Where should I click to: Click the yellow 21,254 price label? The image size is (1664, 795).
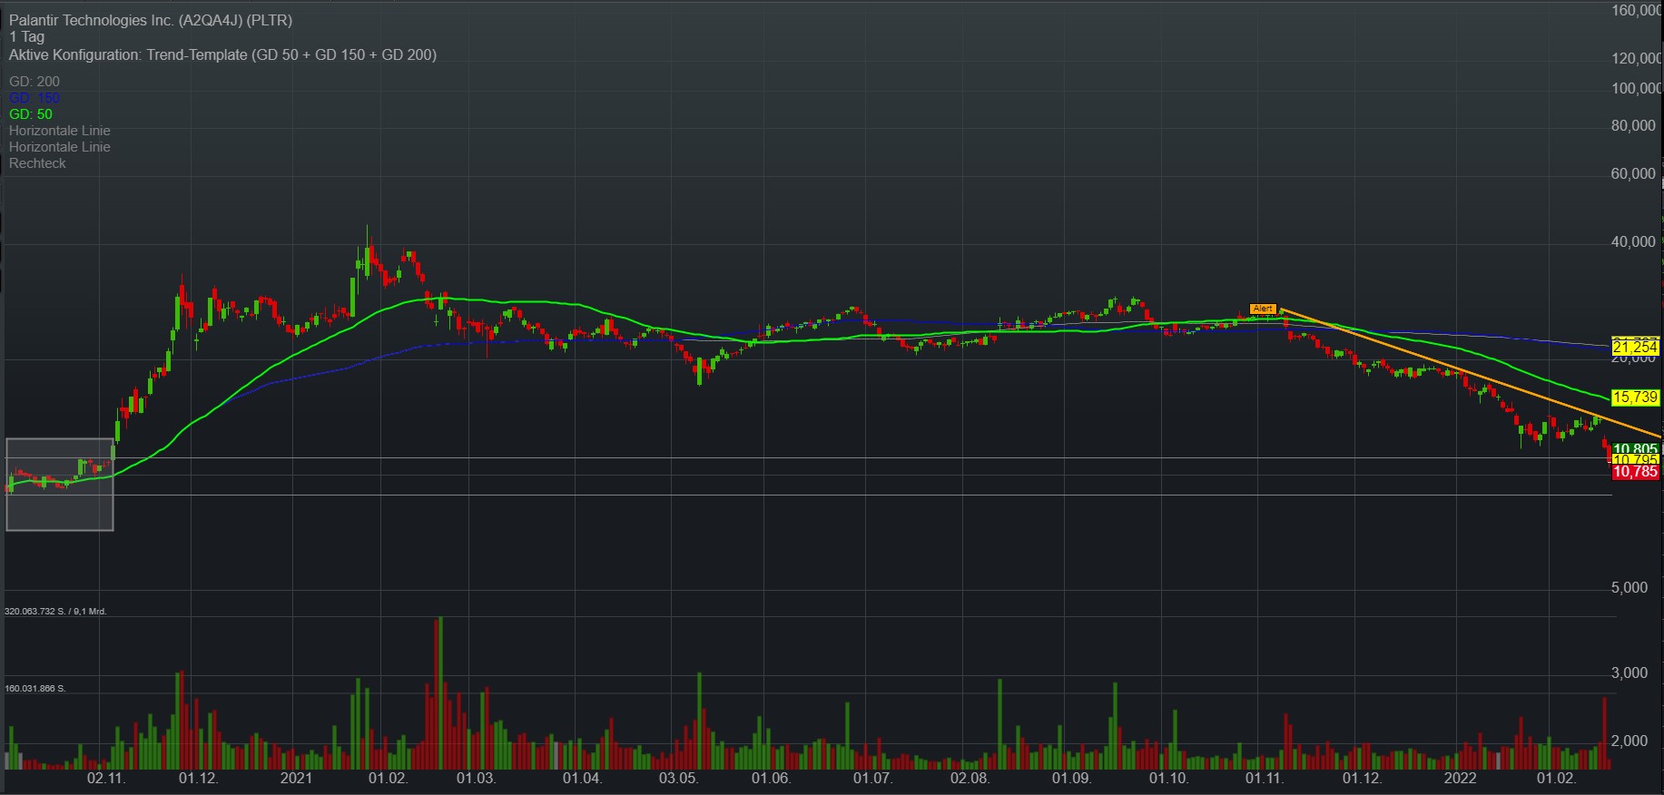(1635, 347)
